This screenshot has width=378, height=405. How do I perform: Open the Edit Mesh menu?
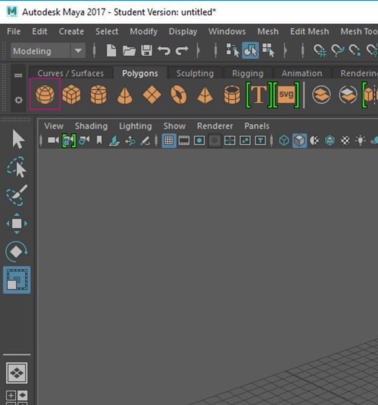[x=310, y=31]
